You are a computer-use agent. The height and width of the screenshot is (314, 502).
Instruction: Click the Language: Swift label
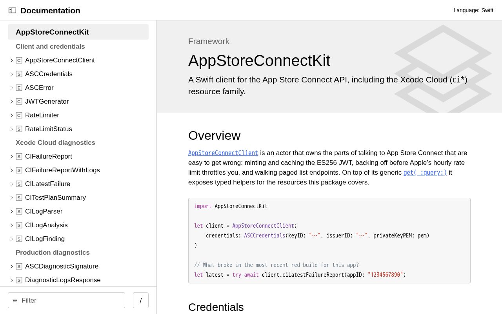(473, 10)
